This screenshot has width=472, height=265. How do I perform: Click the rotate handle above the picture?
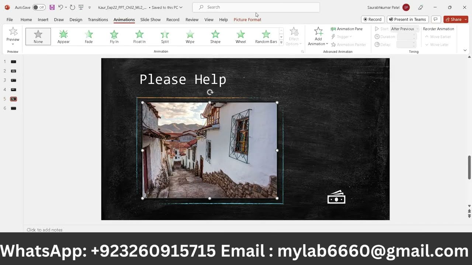click(x=210, y=92)
